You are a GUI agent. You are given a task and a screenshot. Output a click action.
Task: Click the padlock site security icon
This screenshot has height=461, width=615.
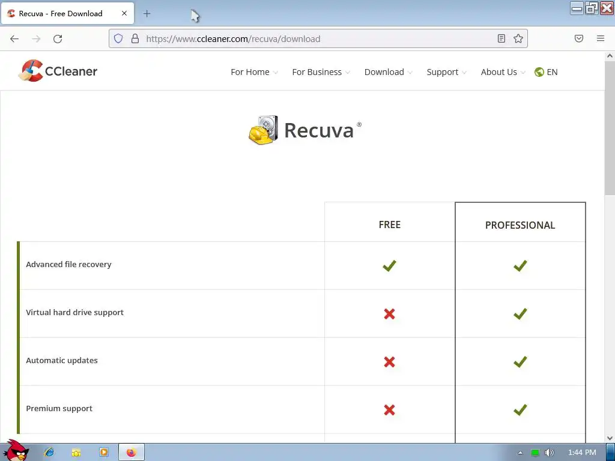pos(135,38)
